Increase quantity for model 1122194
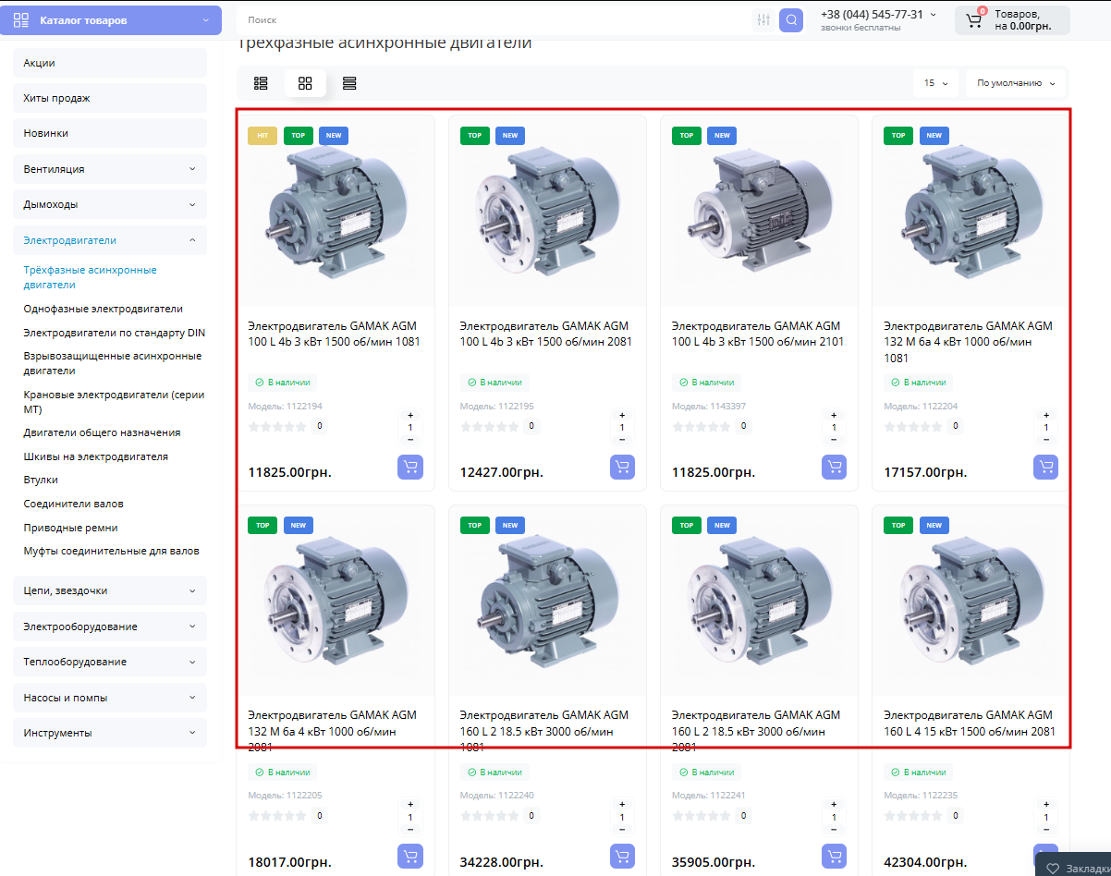 pos(410,416)
